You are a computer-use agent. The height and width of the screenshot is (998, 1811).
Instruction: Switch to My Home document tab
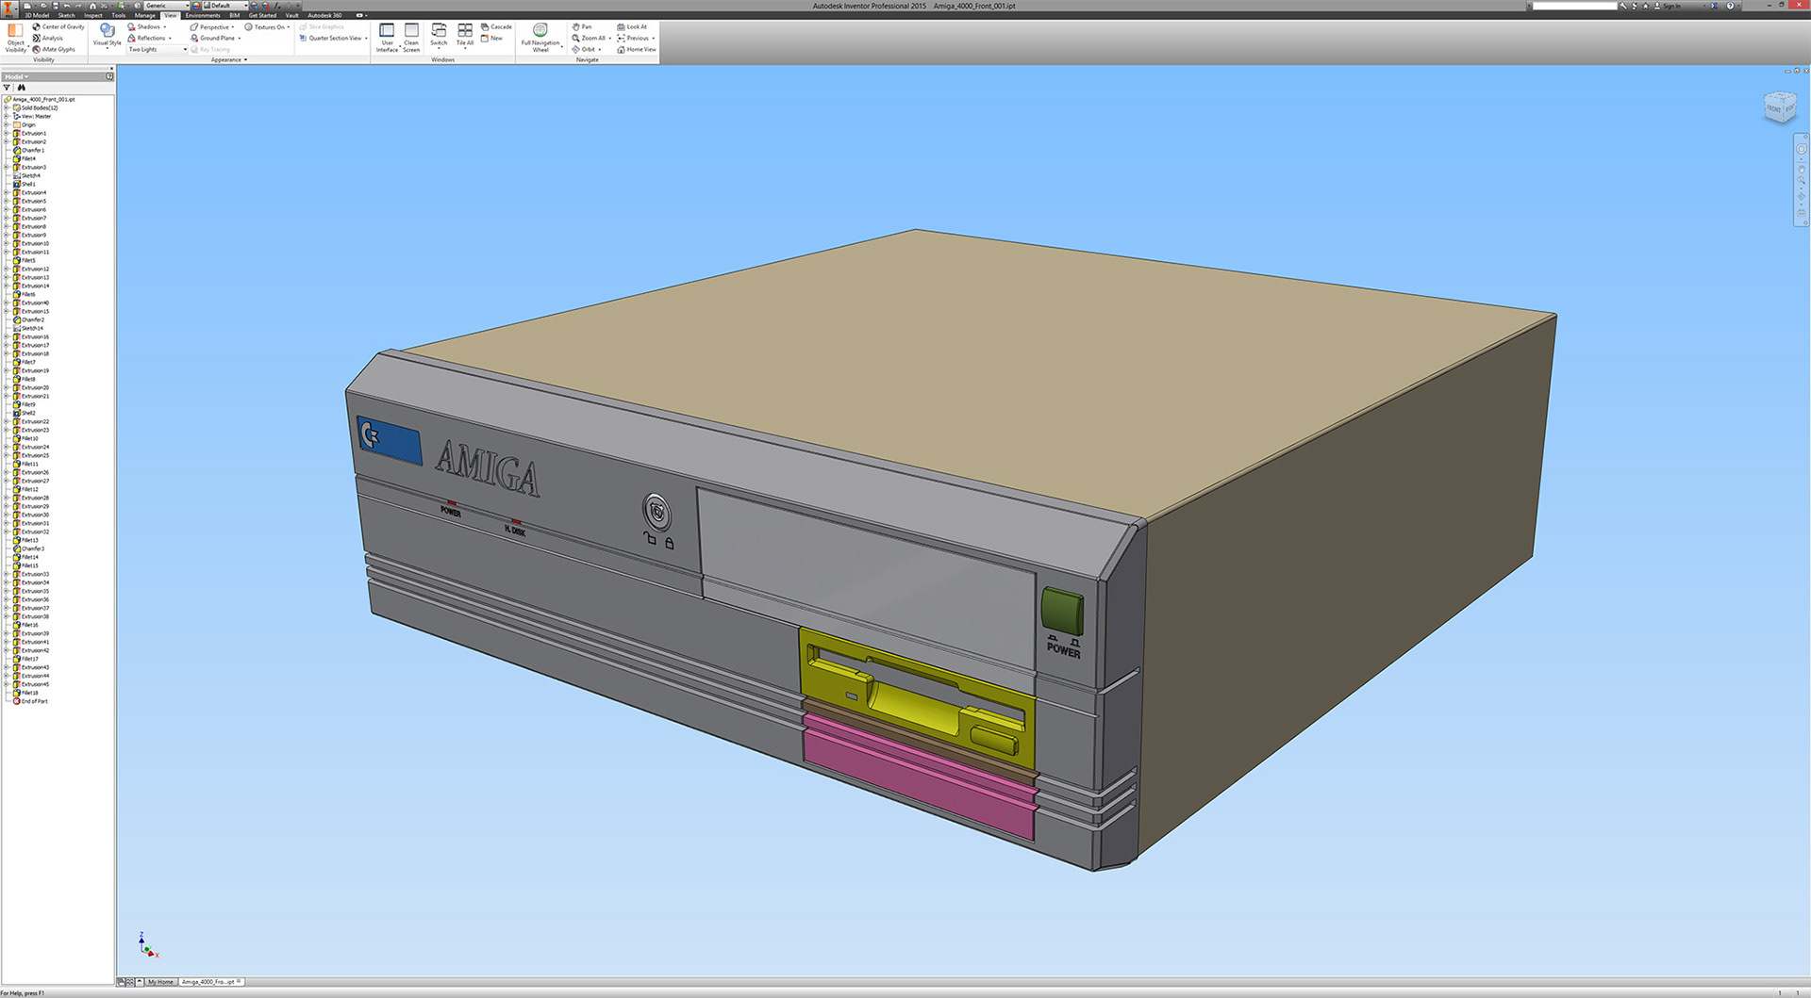tap(159, 982)
